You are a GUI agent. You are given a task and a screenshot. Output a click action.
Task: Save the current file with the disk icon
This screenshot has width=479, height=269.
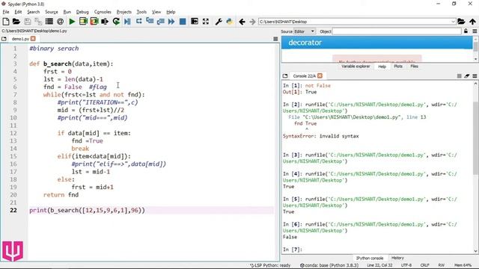[28, 22]
